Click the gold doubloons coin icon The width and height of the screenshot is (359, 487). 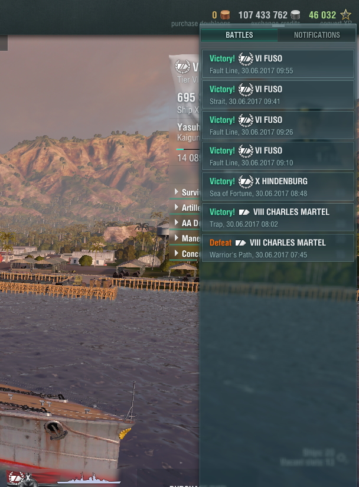225,15
